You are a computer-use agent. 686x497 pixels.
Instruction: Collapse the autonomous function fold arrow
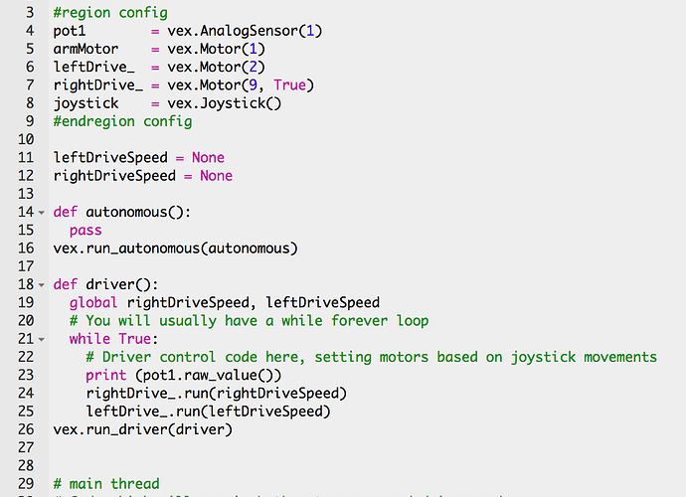point(42,213)
